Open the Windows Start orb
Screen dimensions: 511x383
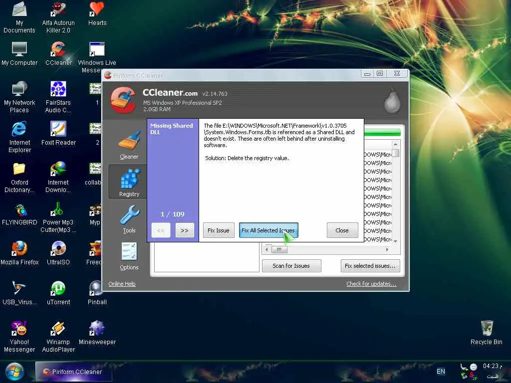tap(13, 372)
